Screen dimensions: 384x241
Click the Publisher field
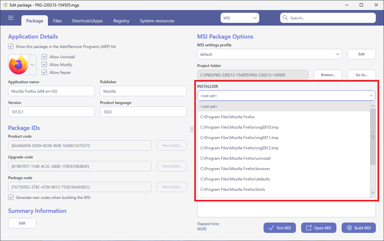tap(143, 91)
